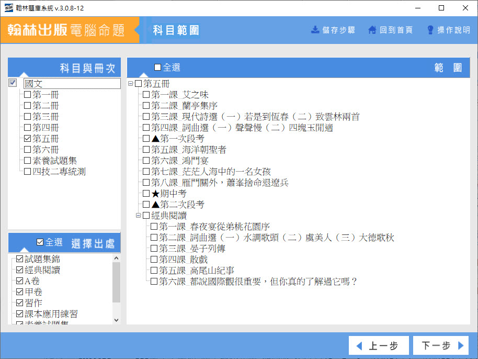Screen dimensions: 478x359
Task: Click the 回到首頁 home icon
Action: click(372, 30)
